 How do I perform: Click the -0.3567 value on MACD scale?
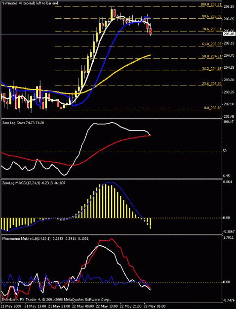[x=229, y=231]
